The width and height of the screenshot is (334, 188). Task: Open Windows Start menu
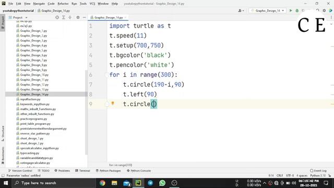pos(6,183)
